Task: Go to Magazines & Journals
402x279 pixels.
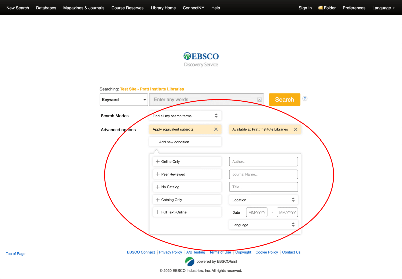Action: tap(84, 8)
